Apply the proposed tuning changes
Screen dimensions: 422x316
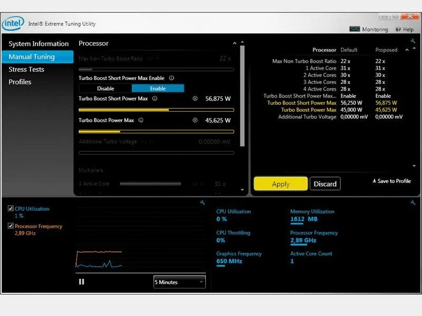(x=281, y=184)
